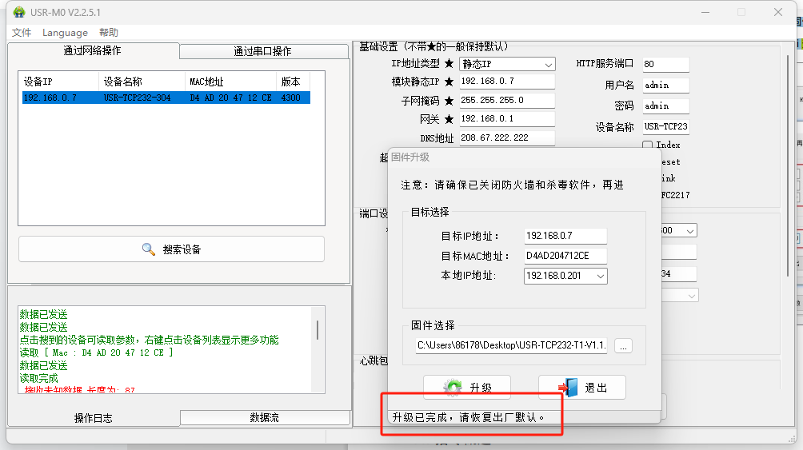Expand the IP地址类型 dropdown
The height and width of the screenshot is (450, 803).
(x=549, y=64)
